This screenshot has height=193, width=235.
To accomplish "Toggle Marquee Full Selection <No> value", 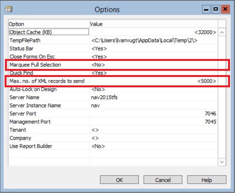I will tap(154, 65).
